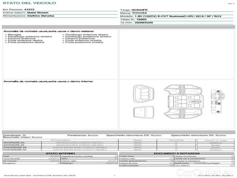Select the 'Maniglie' damage entry

point(15,35)
